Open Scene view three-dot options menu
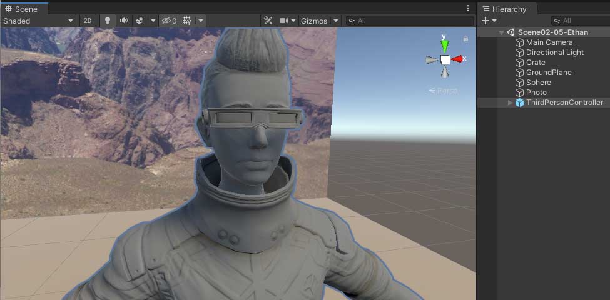 [468, 8]
